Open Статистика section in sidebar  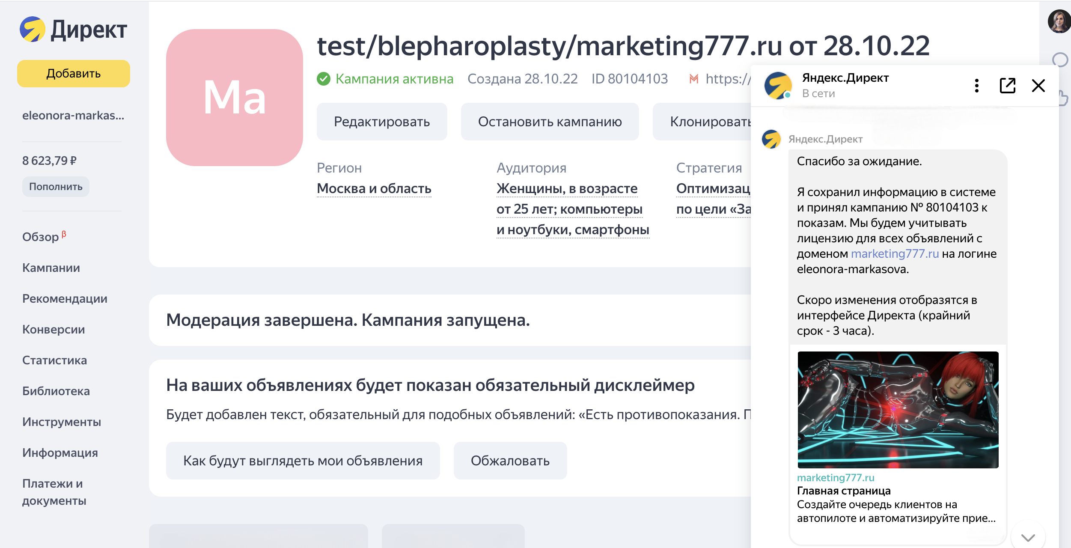pos(54,360)
